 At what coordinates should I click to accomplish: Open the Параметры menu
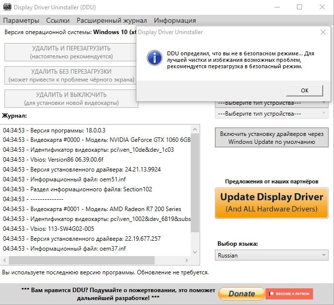point(21,20)
